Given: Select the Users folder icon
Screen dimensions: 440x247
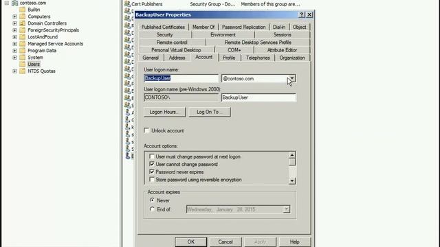Looking at the screenshot, I should tap(23, 64).
